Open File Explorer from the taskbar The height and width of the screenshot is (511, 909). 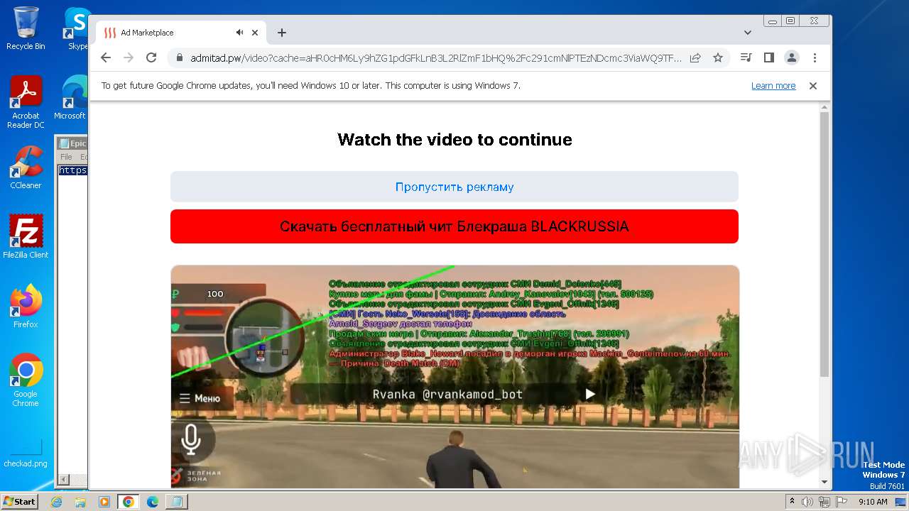(x=80, y=502)
